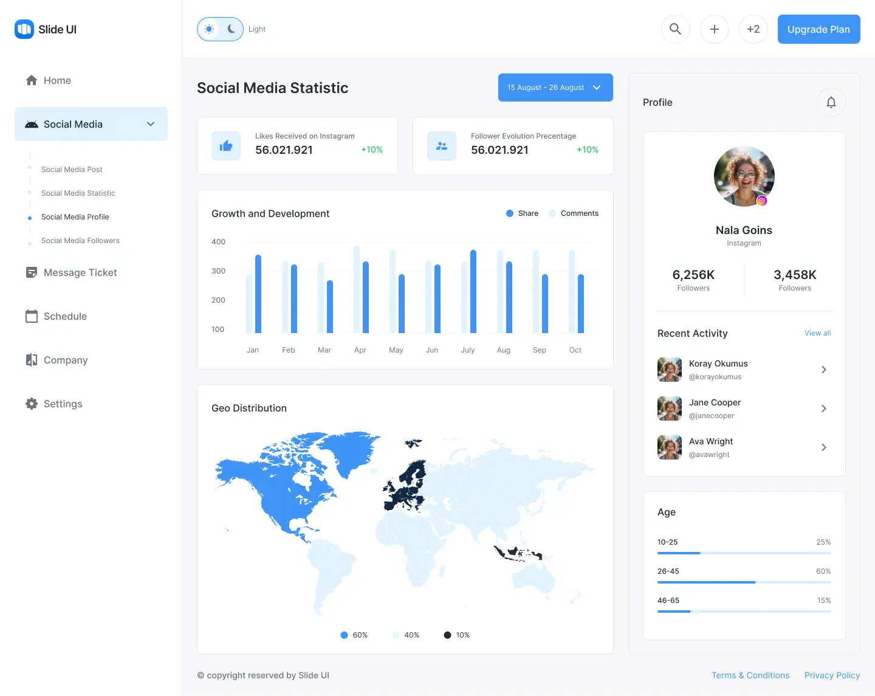Viewport: 875px width, 696px height.
Task: Click the Instagram badge on profile photo
Action: tap(762, 201)
